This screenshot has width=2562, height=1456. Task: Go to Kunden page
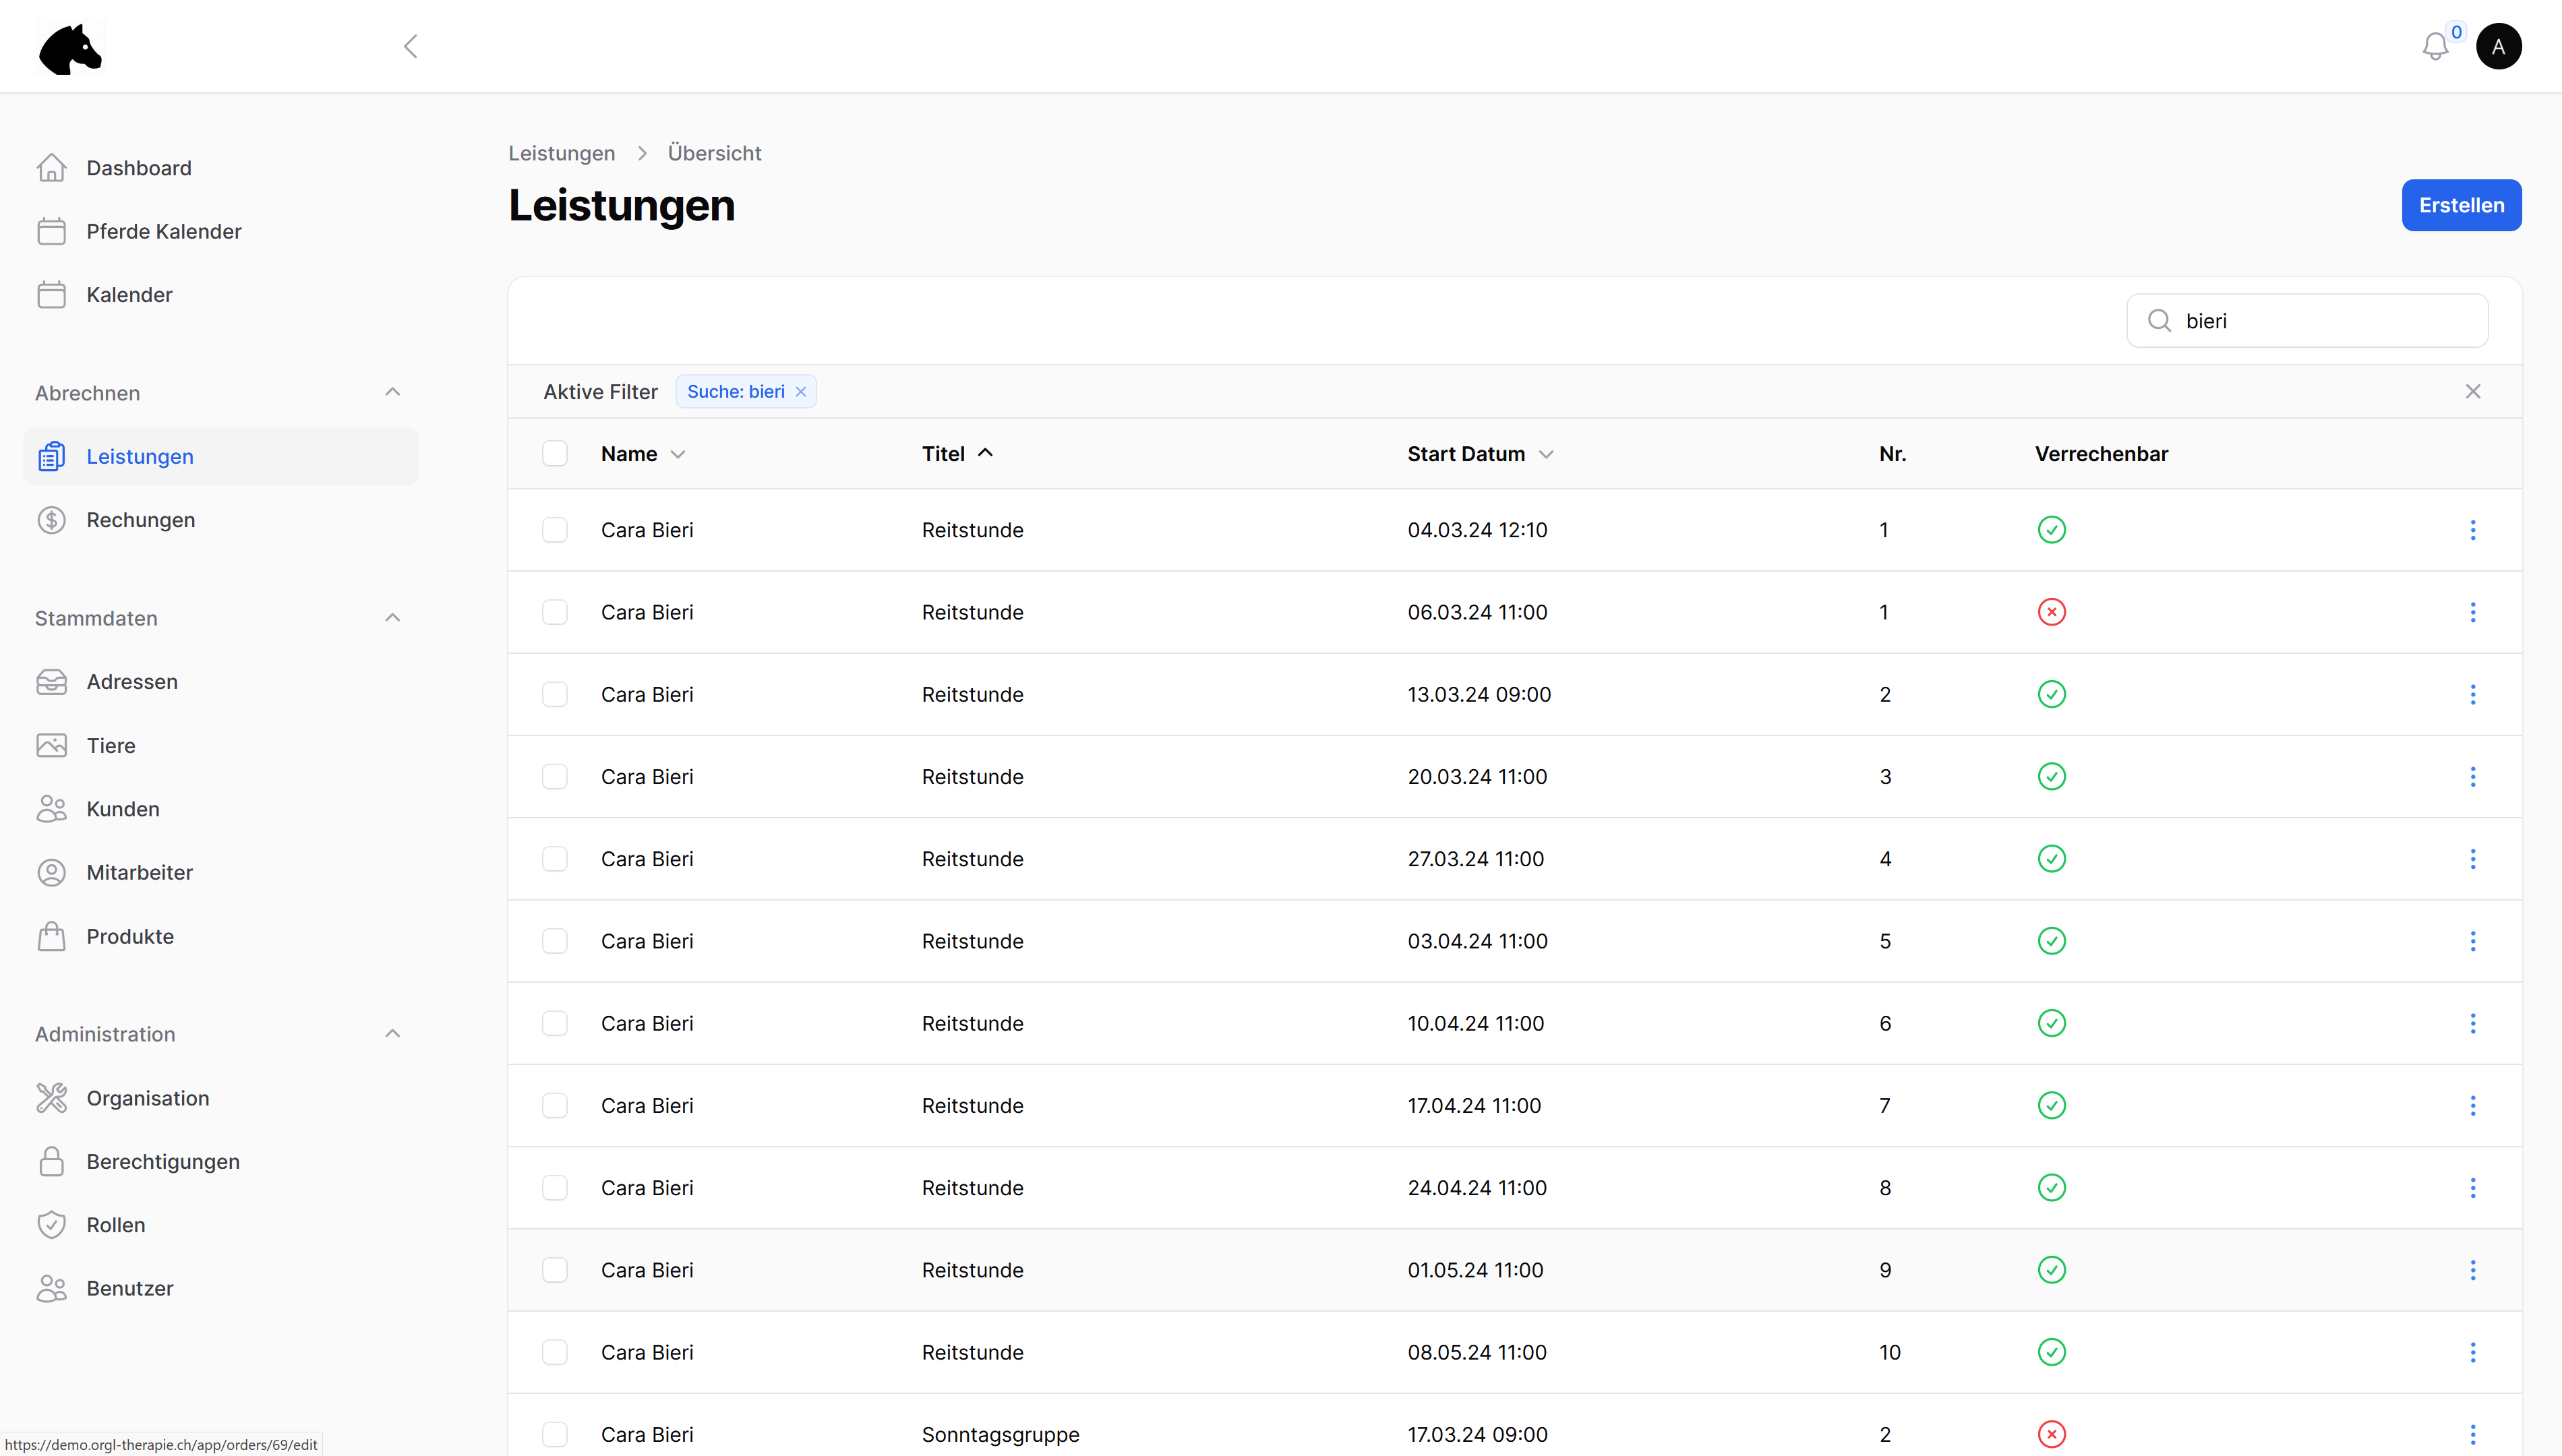click(220, 809)
